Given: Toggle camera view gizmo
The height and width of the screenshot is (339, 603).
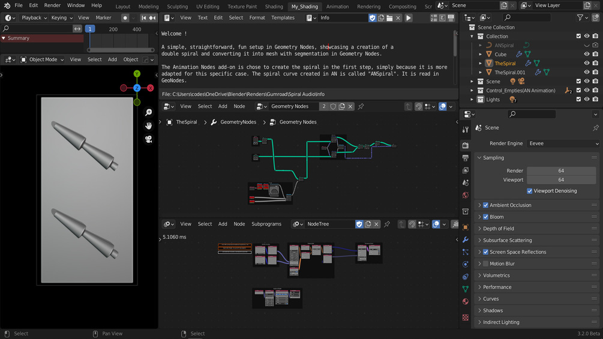Looking at the screenshot, I should pyautogui.click(x=148, y=139).
